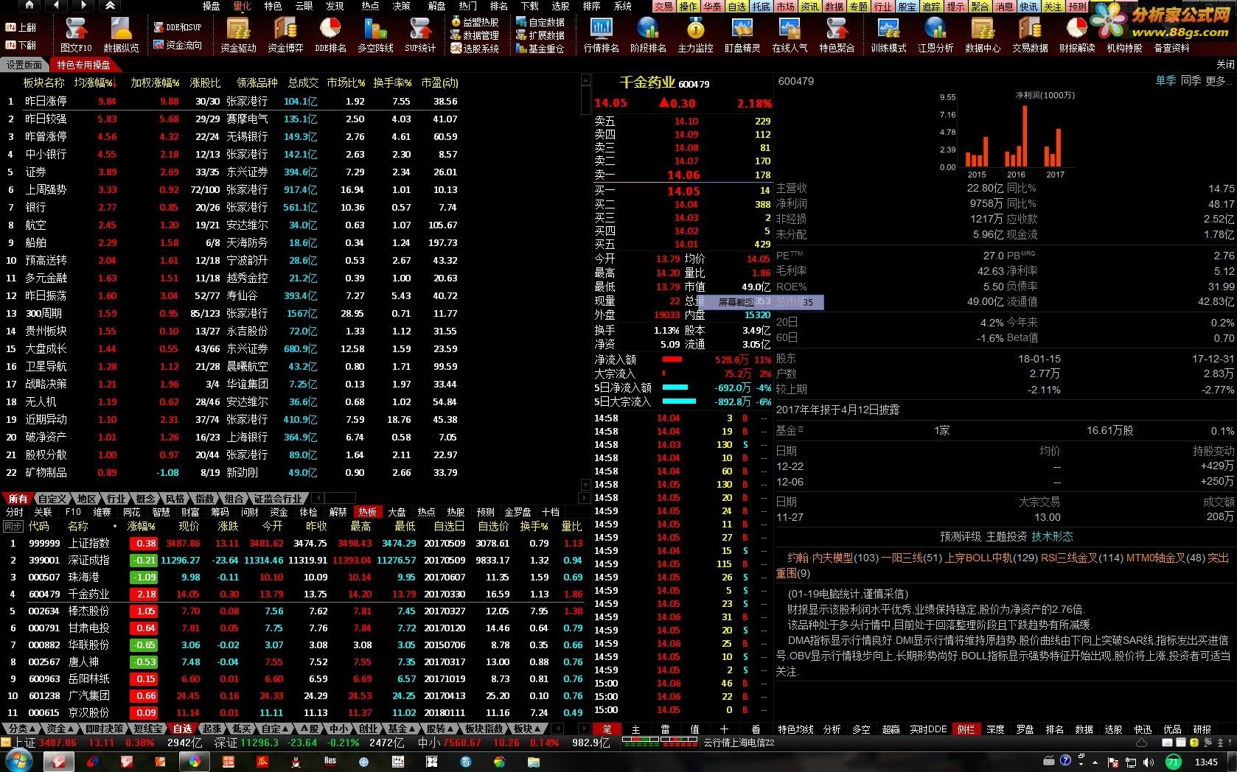
Task: Expand the A股 bottom tab menu
Action: click(308, 729)
